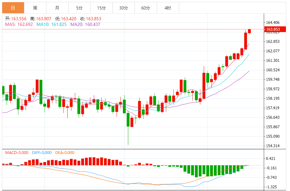Click the current price label 163.853
The image size is (290, 191).
coord(275,29)
